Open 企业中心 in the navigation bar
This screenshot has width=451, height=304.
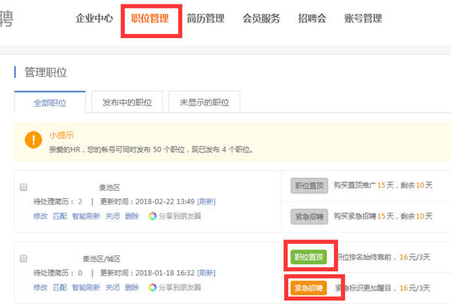[x=95, y=19]
